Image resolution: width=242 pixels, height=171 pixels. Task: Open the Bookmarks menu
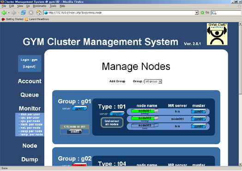pyautogui.click(x=40, y=6)
